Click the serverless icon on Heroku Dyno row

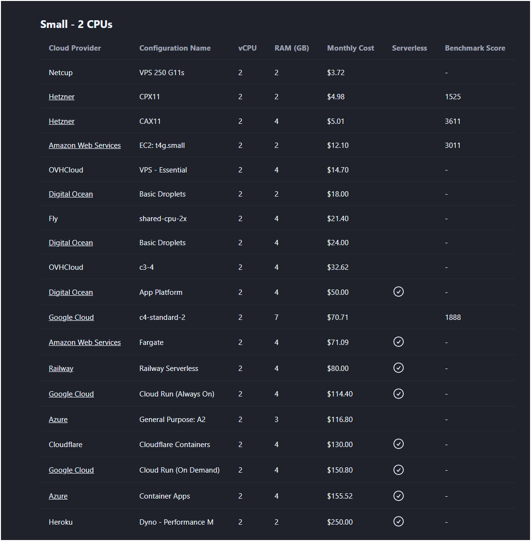pyautogui.click(x=398, y=521)
